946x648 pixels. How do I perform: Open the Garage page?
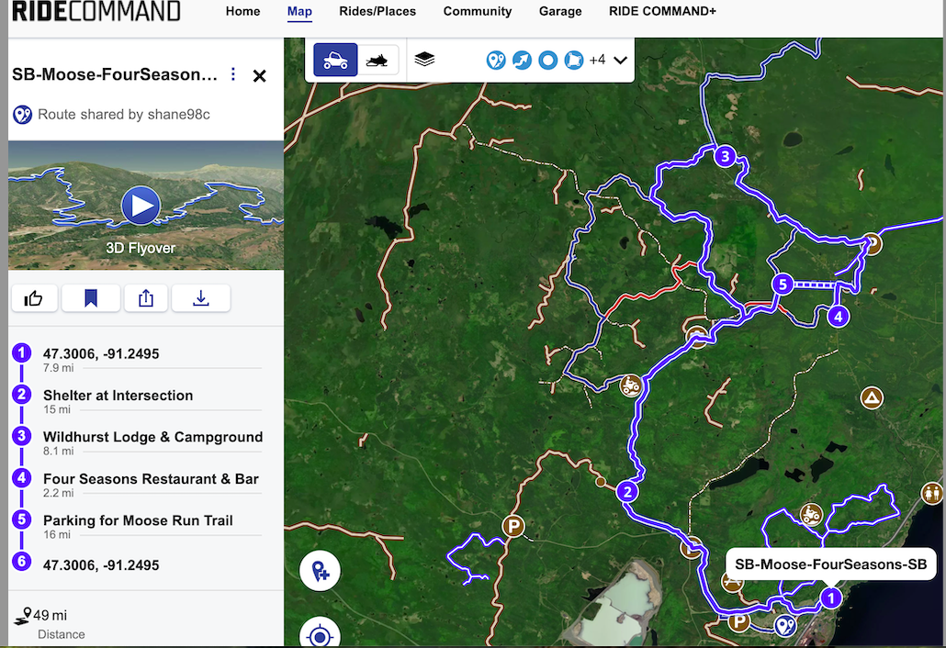point(560,11)
